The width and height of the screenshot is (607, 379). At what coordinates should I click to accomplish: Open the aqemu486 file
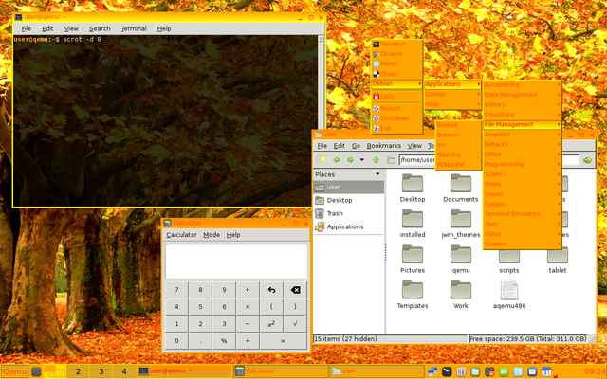click(x=509, y=292)
